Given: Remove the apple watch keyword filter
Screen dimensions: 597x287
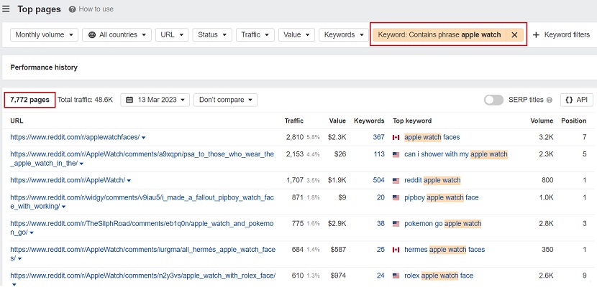Looking at the screenshot, I should (x=514, y=35).
